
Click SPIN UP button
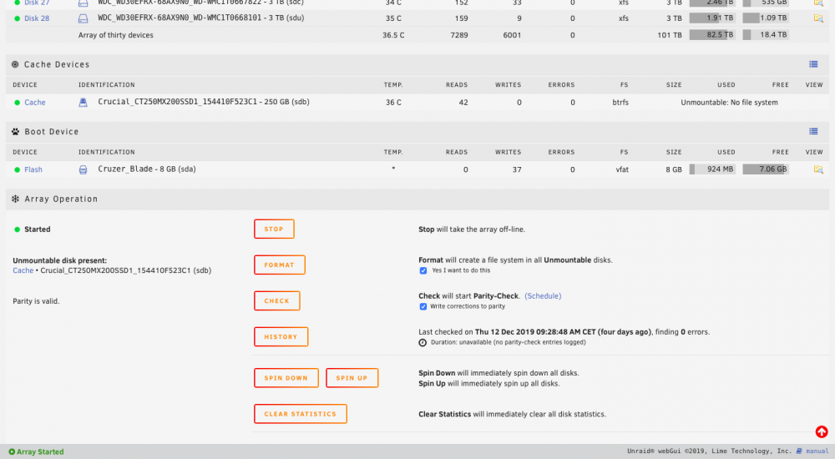352,378
